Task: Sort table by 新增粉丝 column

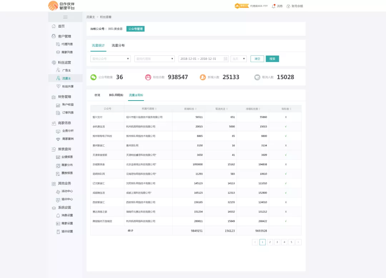Action: coord(191,108)
